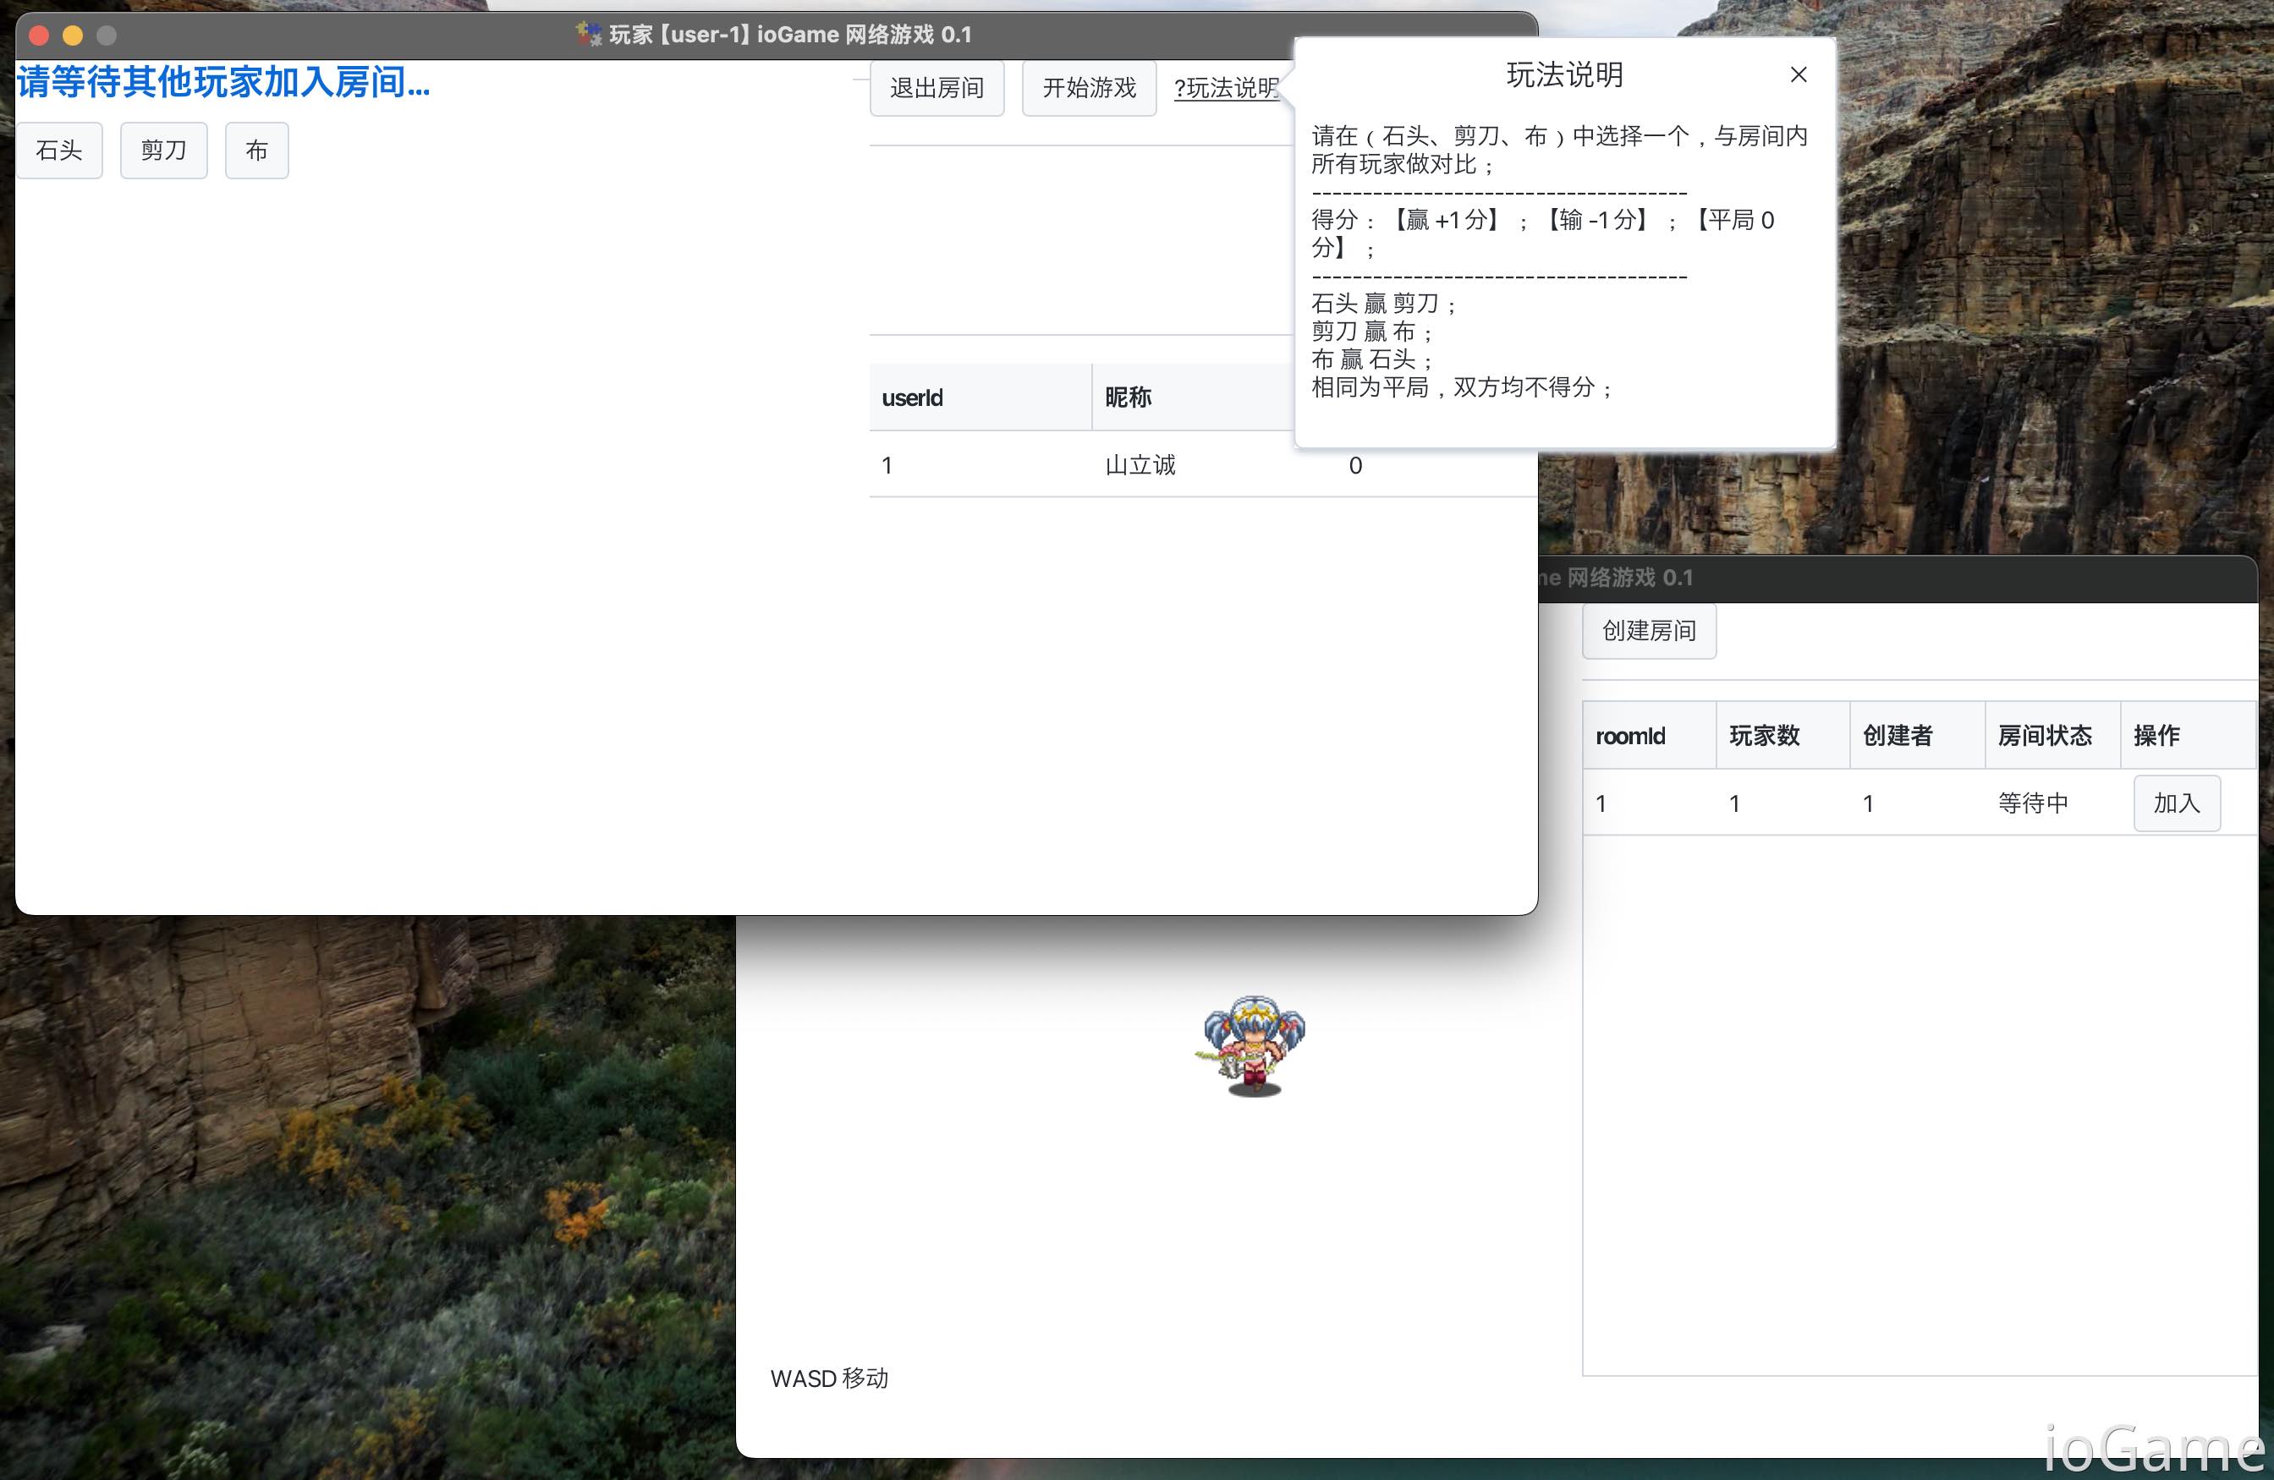2274x1480 pixels.
Task: Click the game character sprite
Action: click(1254, 1045)
